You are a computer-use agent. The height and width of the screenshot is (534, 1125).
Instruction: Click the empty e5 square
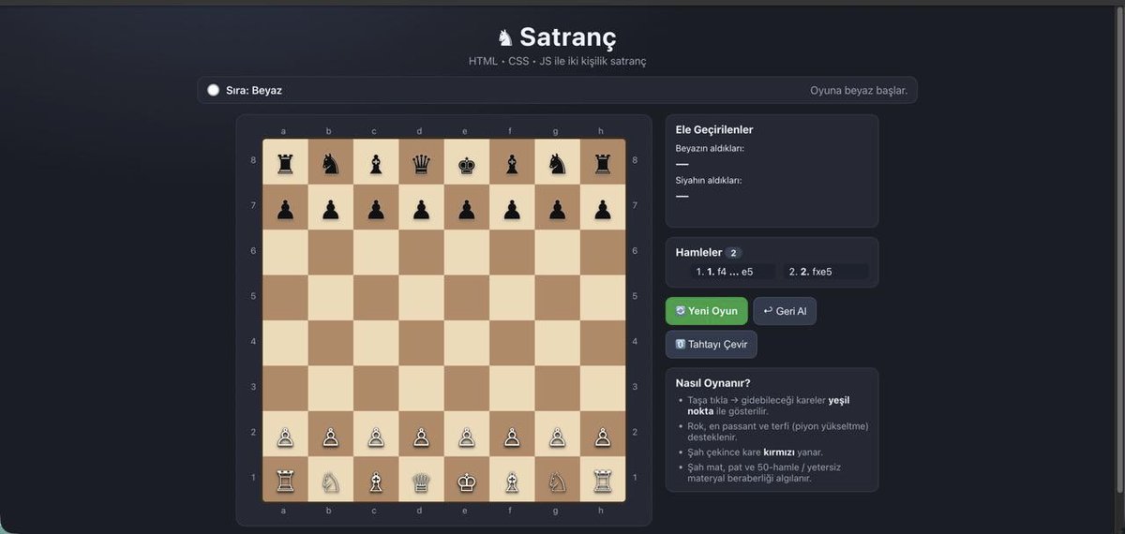(467, 298)
